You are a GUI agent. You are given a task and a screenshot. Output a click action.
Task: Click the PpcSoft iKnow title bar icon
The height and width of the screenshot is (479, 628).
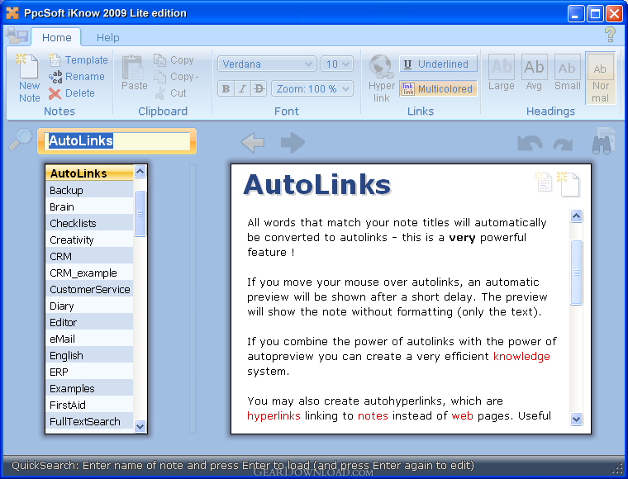pos(12,13)
